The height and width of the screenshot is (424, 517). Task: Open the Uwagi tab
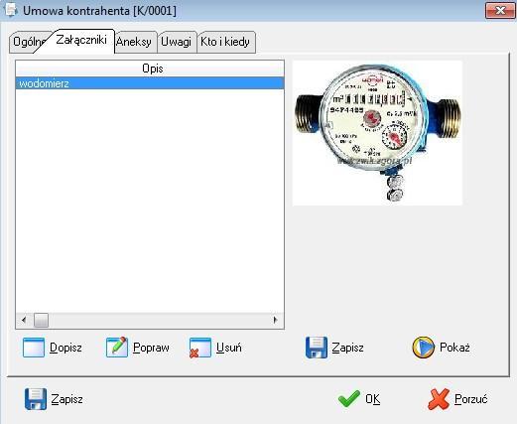click(x=177, y=42)
